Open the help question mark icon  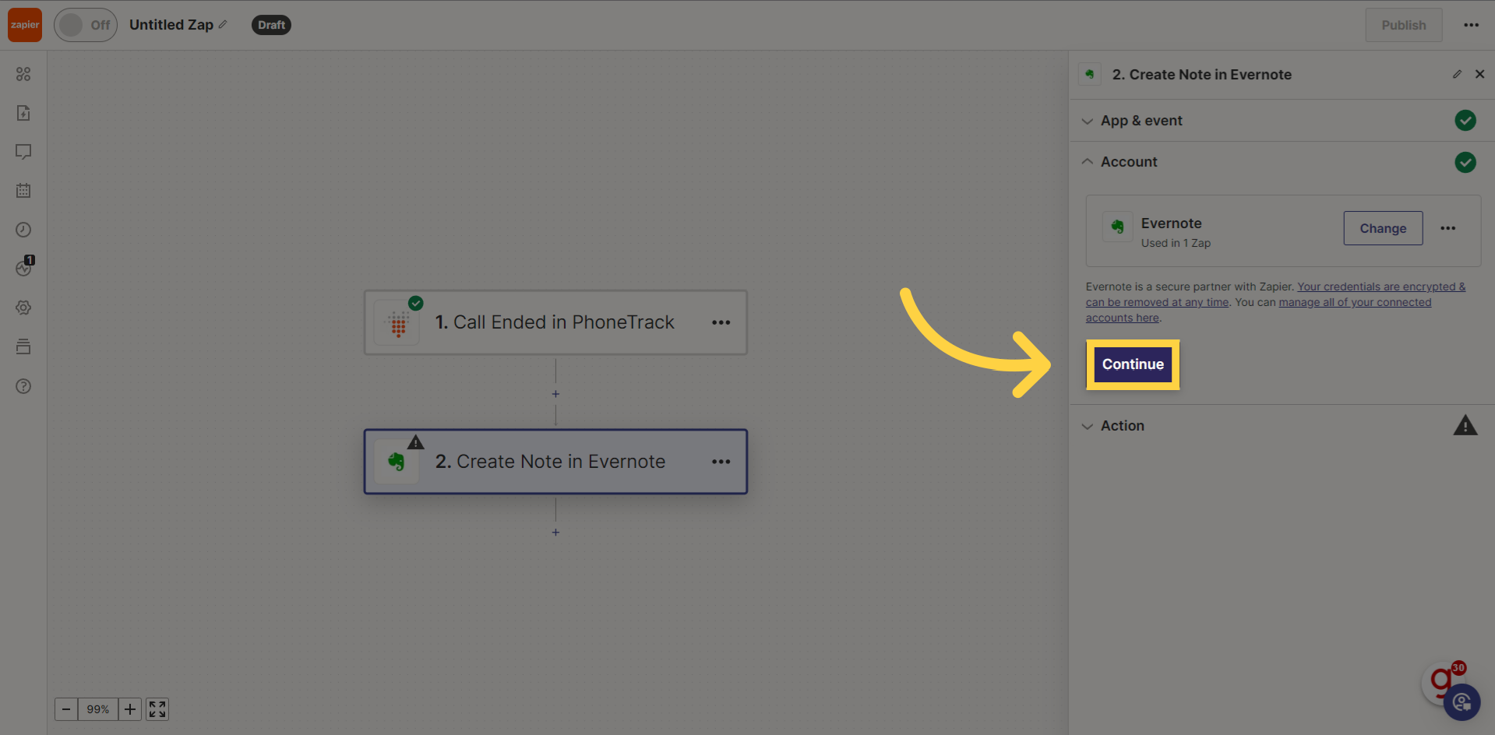pos(23,386)
